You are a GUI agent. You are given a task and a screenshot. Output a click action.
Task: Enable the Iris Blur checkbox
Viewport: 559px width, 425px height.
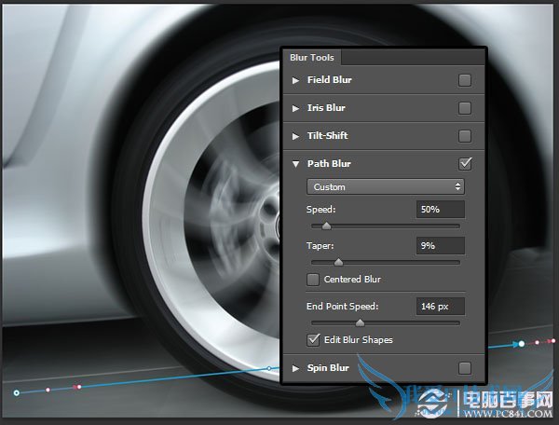(465, 108)
